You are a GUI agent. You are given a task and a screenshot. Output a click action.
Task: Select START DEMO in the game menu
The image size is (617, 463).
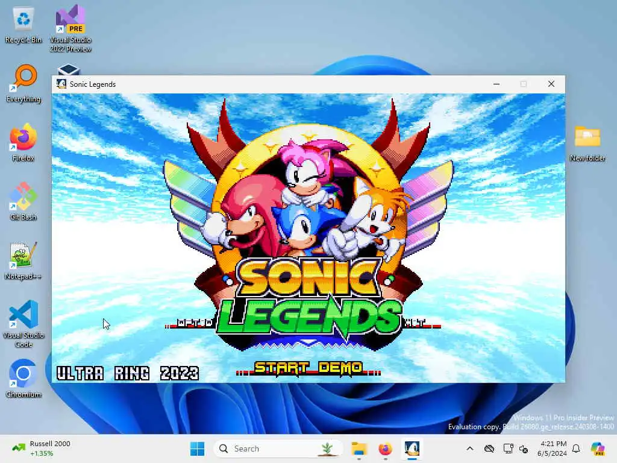coord(308,368)
